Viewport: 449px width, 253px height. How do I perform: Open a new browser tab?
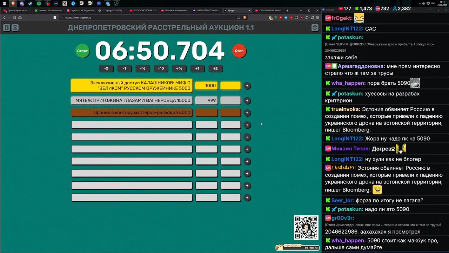coord(287,11)
